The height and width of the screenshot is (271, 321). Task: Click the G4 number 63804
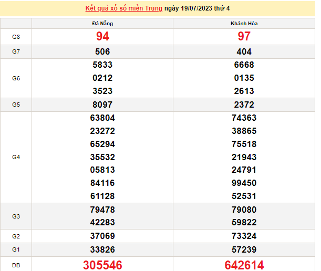102,118
